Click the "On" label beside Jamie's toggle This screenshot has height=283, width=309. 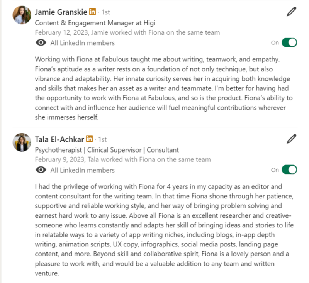pyautogui.click(x=275, y=43)
